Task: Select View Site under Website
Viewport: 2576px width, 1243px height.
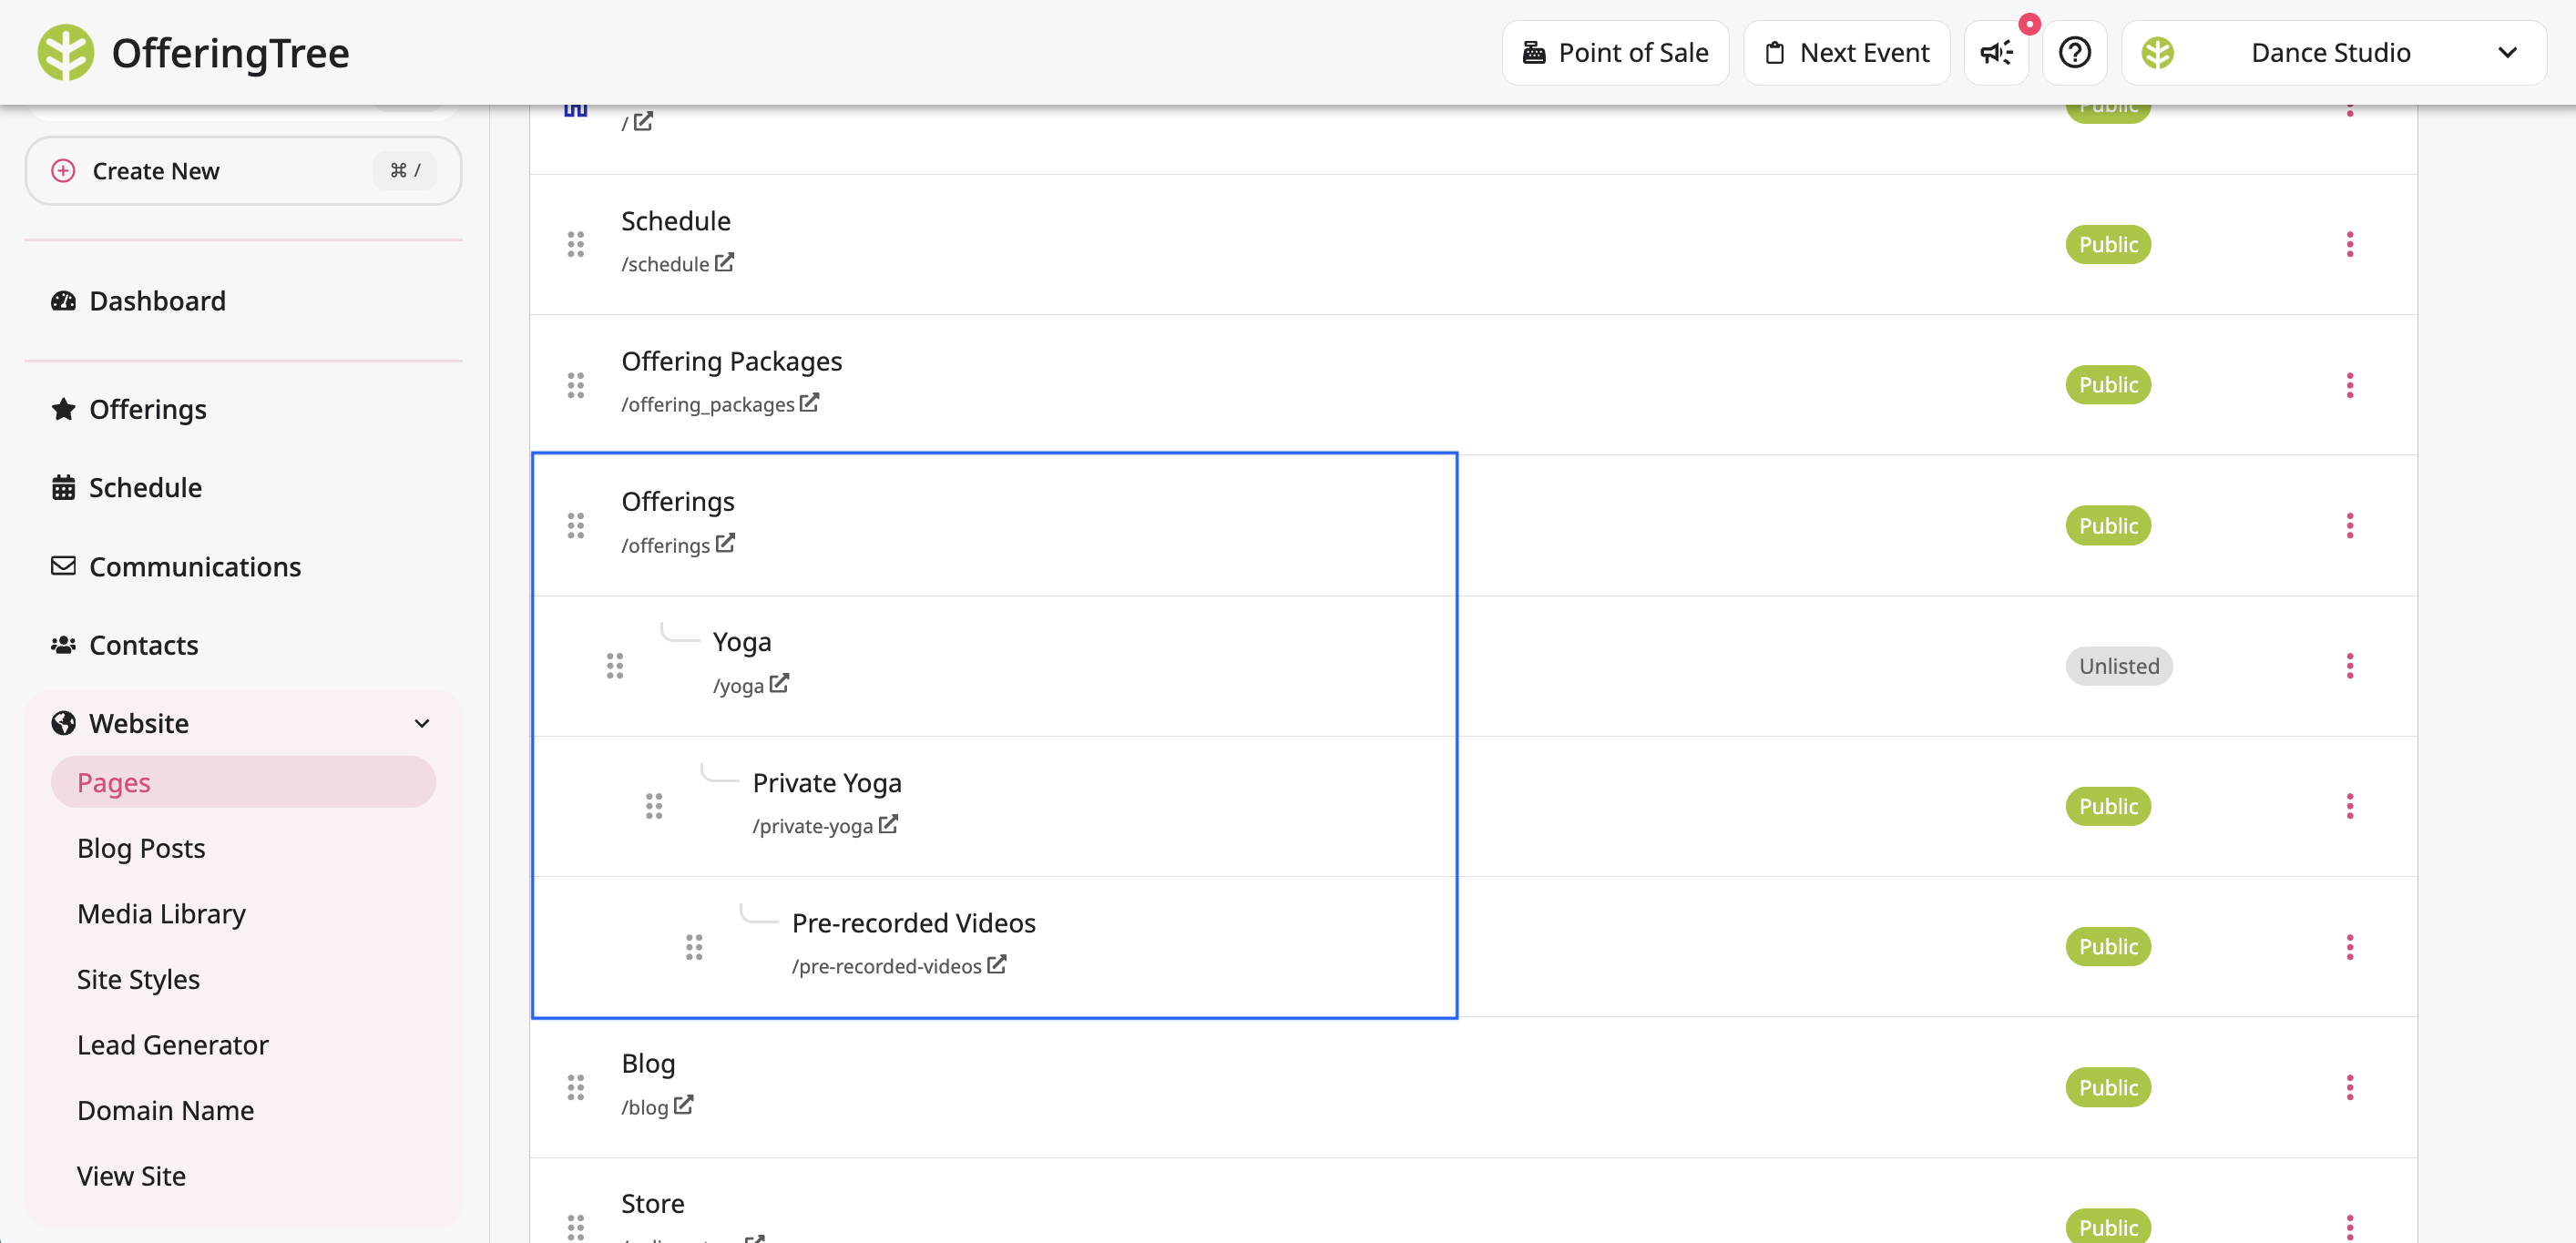Action: pos(131,1176)
